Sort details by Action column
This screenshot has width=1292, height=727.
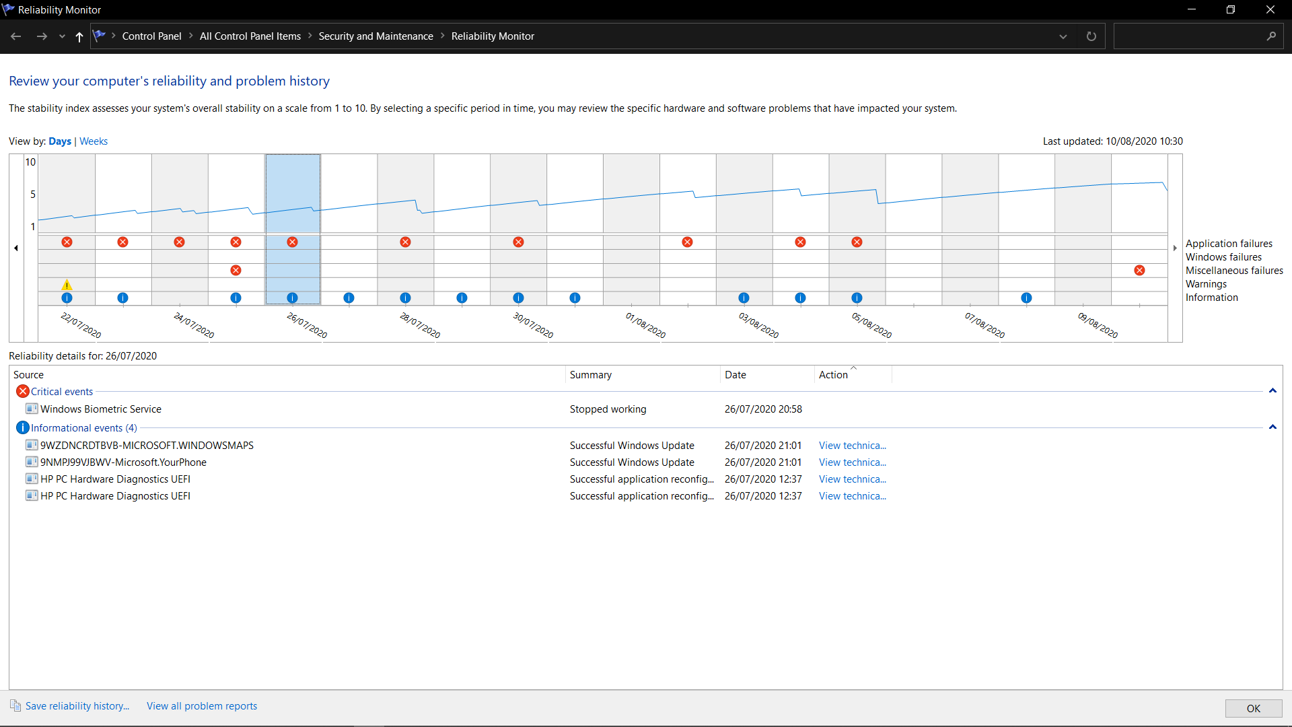pos(853,375)
